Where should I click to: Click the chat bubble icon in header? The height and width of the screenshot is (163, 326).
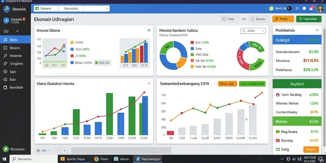[304, 9]
